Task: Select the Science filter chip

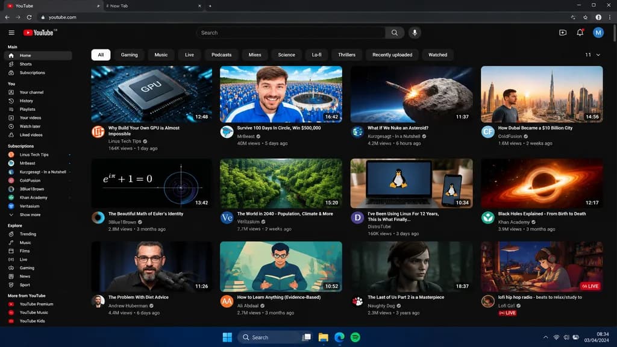Action: point(286,55)
